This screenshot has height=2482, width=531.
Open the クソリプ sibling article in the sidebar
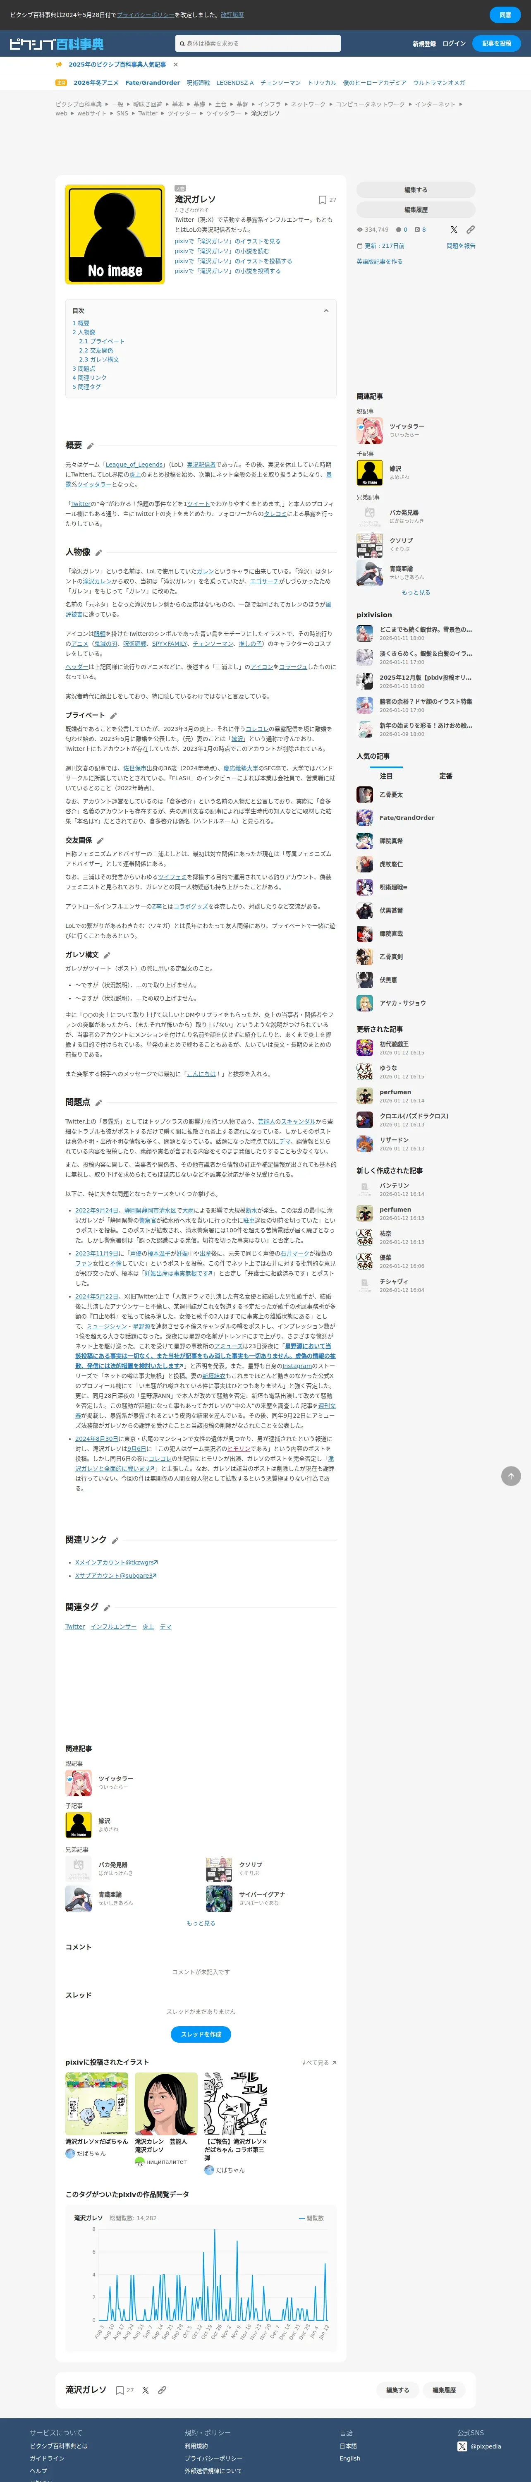[400, 541]
